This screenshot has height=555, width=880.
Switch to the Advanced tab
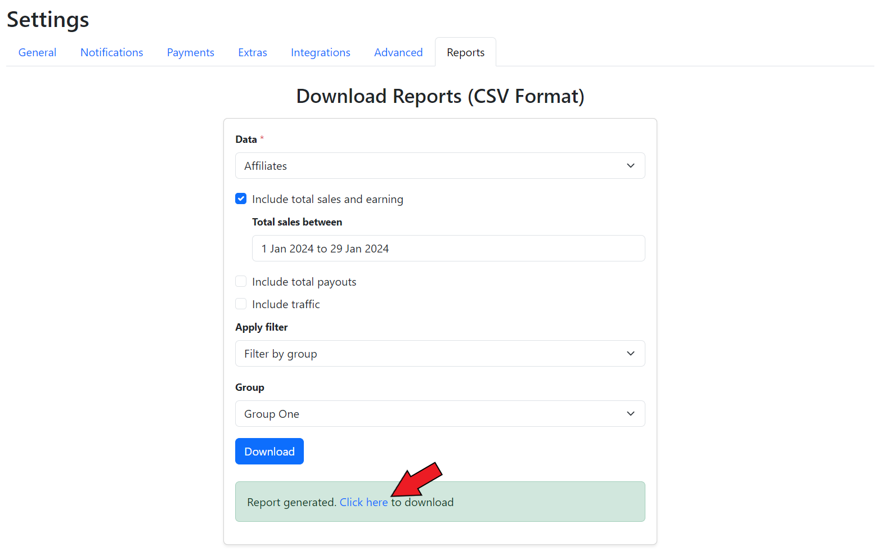click(x=398, y=52)
